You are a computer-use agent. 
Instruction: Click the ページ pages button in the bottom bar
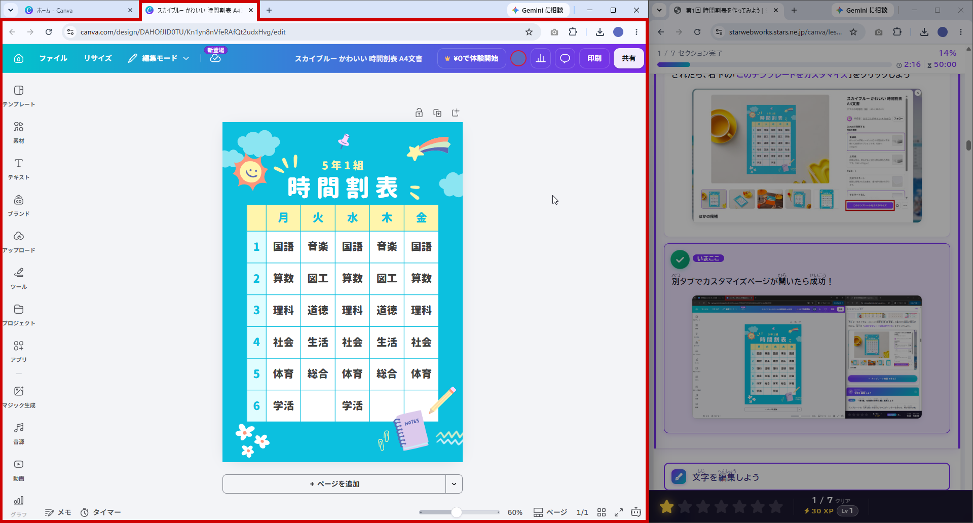click(550, 512)
